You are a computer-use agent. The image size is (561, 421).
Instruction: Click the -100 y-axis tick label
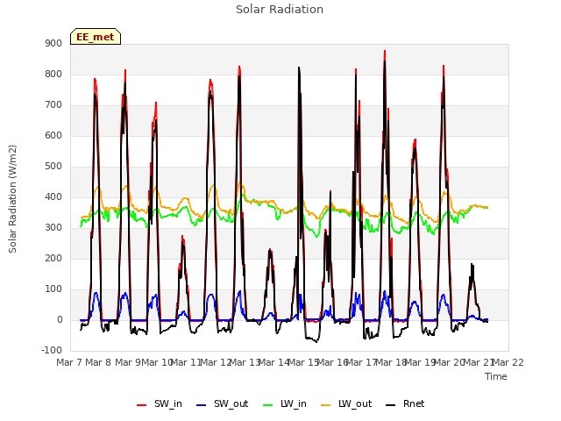coord(52,350)
